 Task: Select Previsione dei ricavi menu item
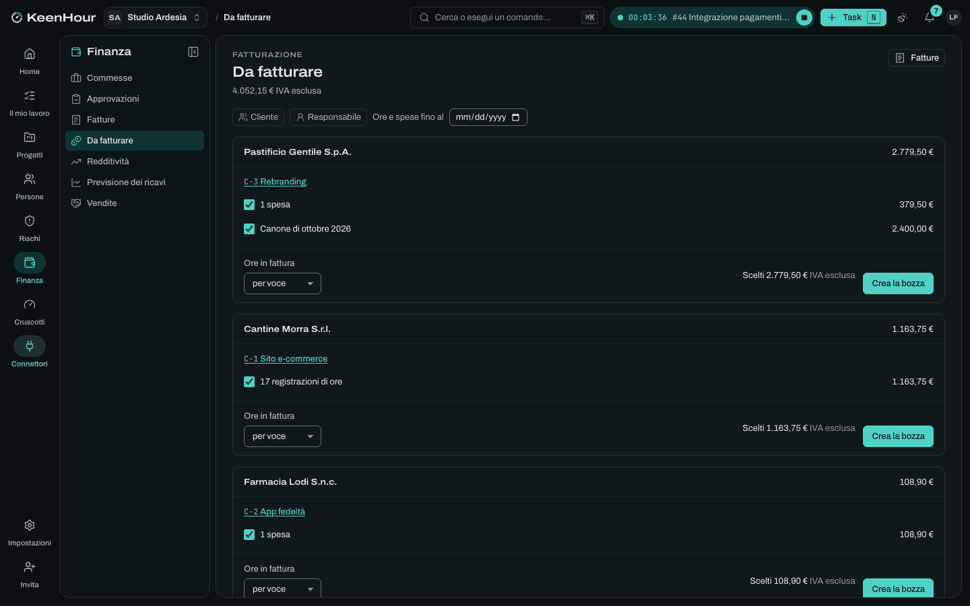(x=135, y=182)
